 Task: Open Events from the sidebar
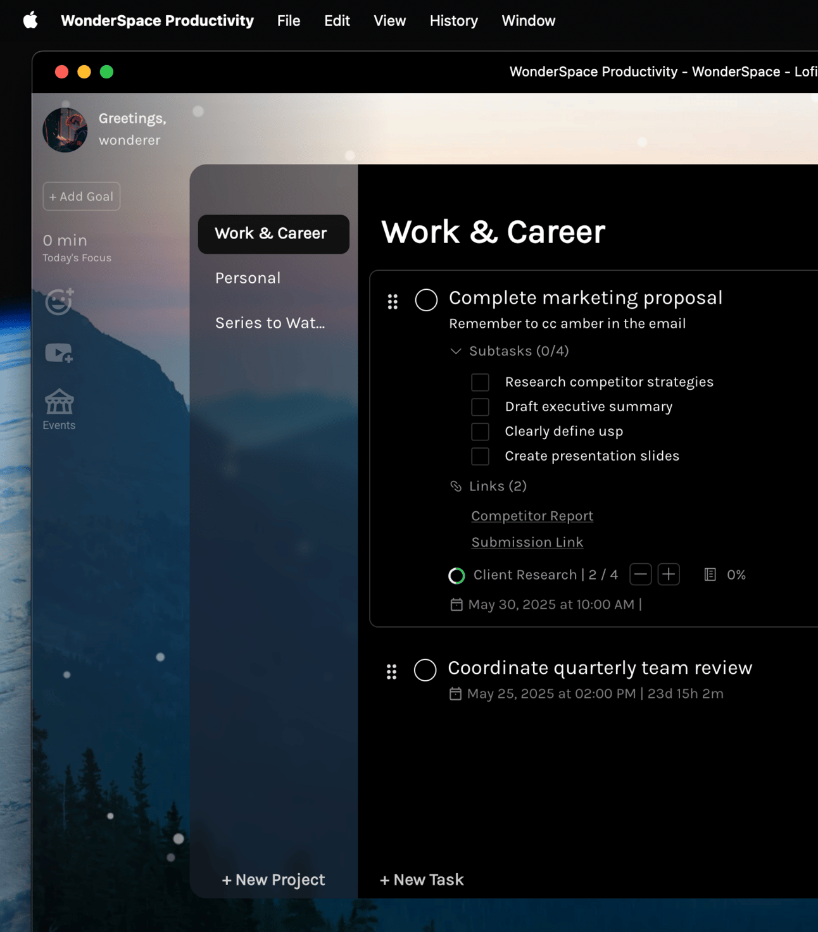(59, 409)
